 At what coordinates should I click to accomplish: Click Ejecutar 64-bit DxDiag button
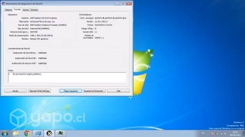39,91
